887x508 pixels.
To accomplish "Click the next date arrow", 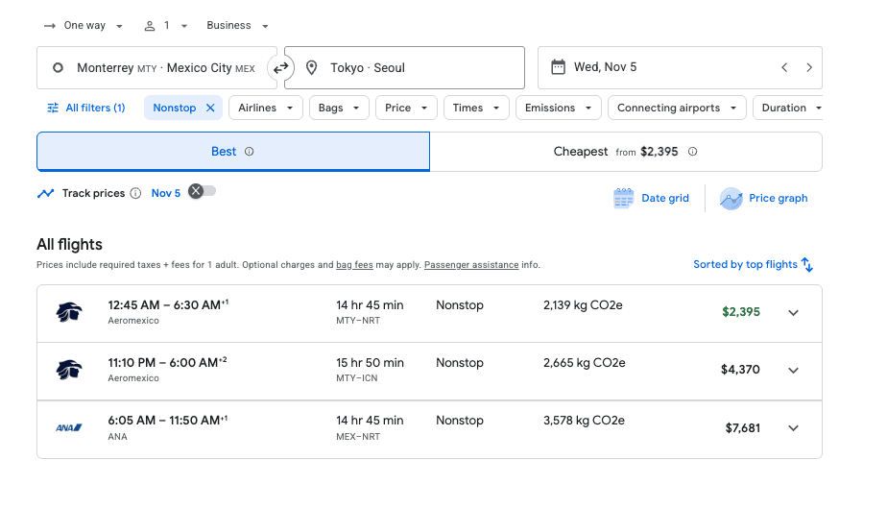I will tap(809, 67).
